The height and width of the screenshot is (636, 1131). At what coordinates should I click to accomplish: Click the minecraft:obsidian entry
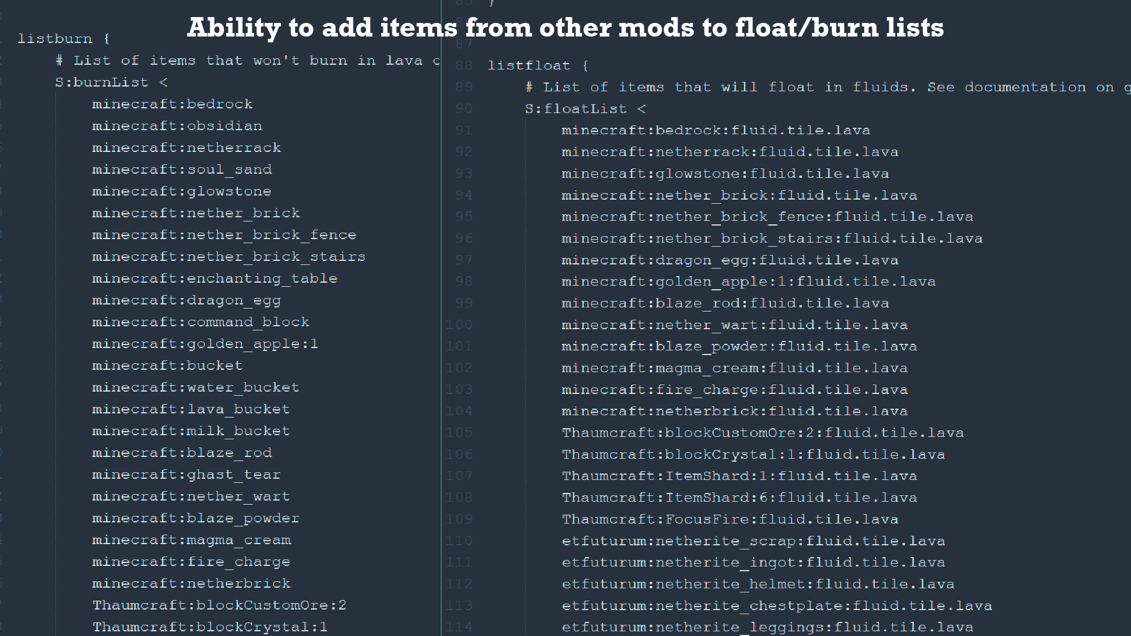[177, 126]
